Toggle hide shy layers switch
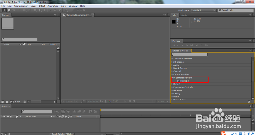Image resolution: width=255 pixels, height=135 pixels. pyautogui.click(x=74, y=111)
